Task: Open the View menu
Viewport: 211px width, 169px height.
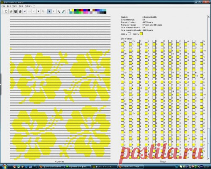Action: tap(14, 6)
